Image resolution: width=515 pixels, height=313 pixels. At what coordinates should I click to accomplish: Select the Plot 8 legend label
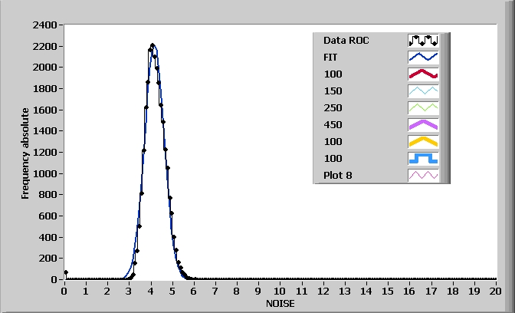coord(338,175)
